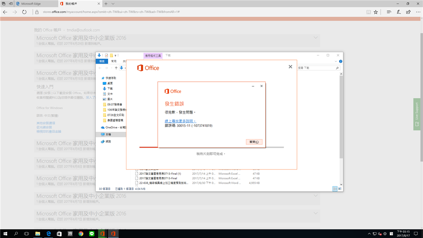Viewport: 423px width, 238px height.
Task: Select 文件 in Explorer sidebar
Action: pos(108,94)
